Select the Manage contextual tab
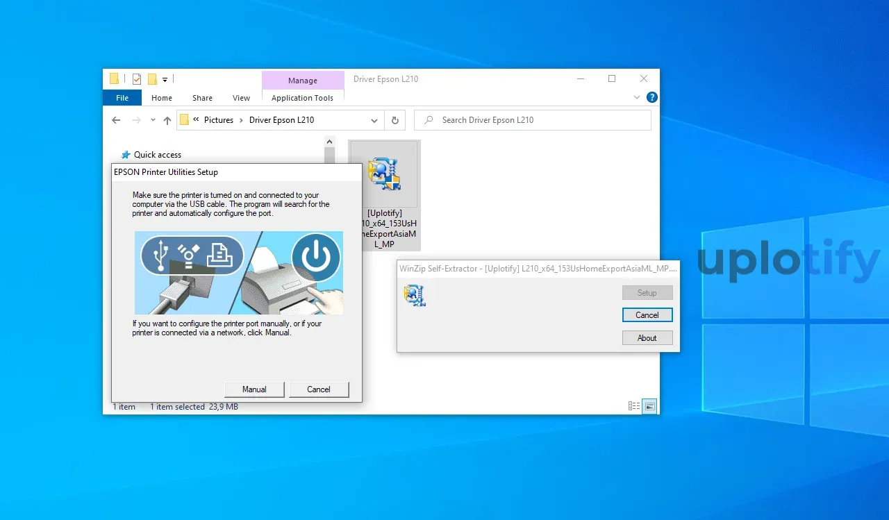889x520 pixels. click(x=303, y=81)
